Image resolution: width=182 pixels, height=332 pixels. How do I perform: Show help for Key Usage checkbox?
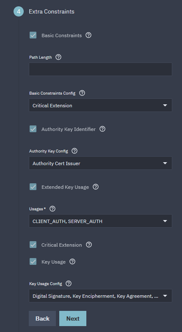click(x=72, y=262)
